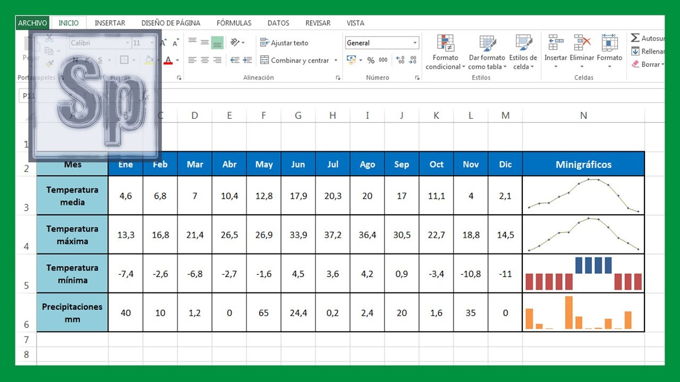Open Estilos de celda gallery
Image resolution: width=680 pixels, height=382 pixels.
523,52
